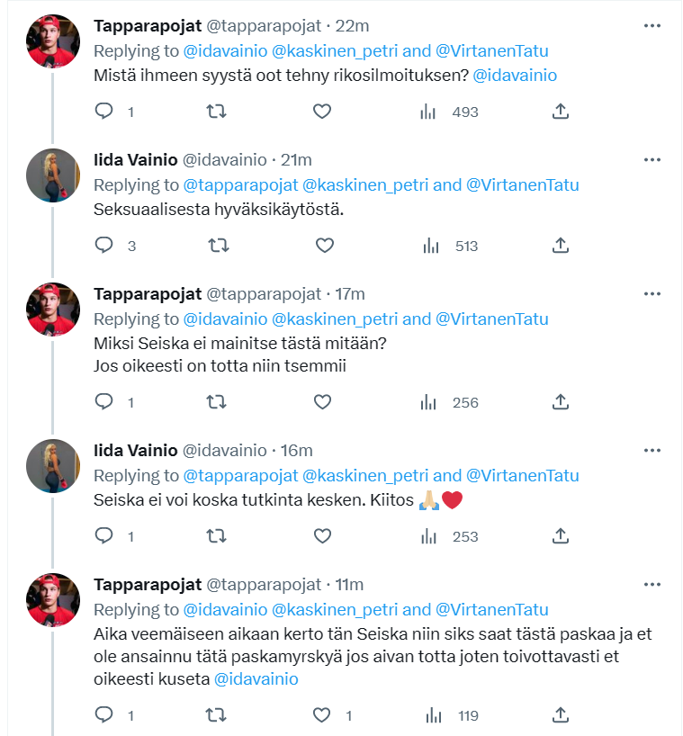Like Iida Vainio's 21m reply
The height and width of the screenshot is (736, 683).
pos(323,245)
